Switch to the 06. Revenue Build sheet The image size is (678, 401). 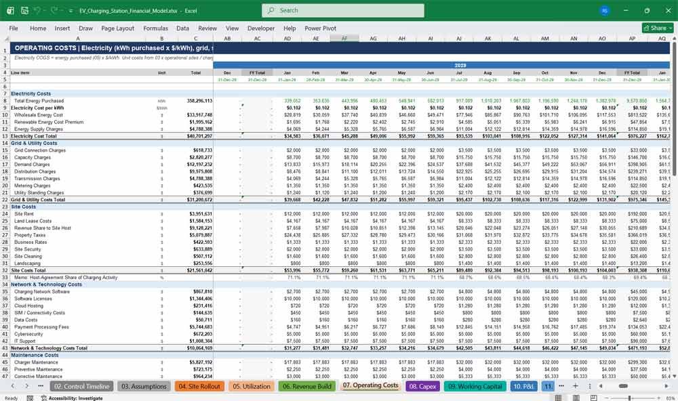pyautogui.click(x=306, y=386)
